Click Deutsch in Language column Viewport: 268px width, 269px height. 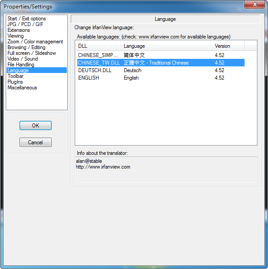click(x=132, y=70)
